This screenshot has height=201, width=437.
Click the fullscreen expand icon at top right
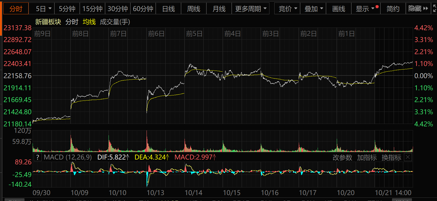[x=434, y=9]
